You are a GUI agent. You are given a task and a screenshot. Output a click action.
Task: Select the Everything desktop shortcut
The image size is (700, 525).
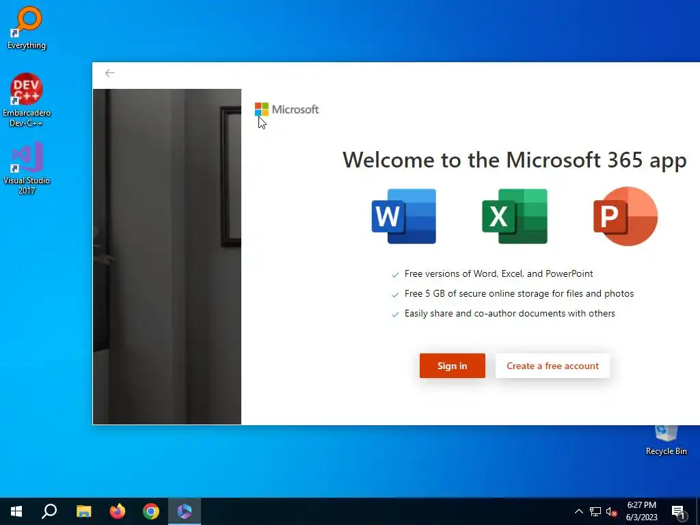(x=27, y=27)
